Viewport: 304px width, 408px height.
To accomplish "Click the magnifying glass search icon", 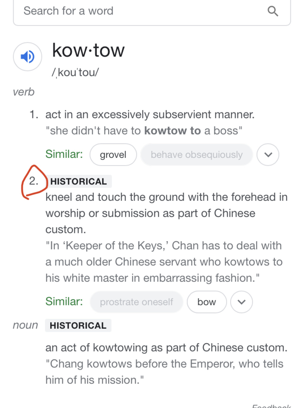I will tap(273, 11).
